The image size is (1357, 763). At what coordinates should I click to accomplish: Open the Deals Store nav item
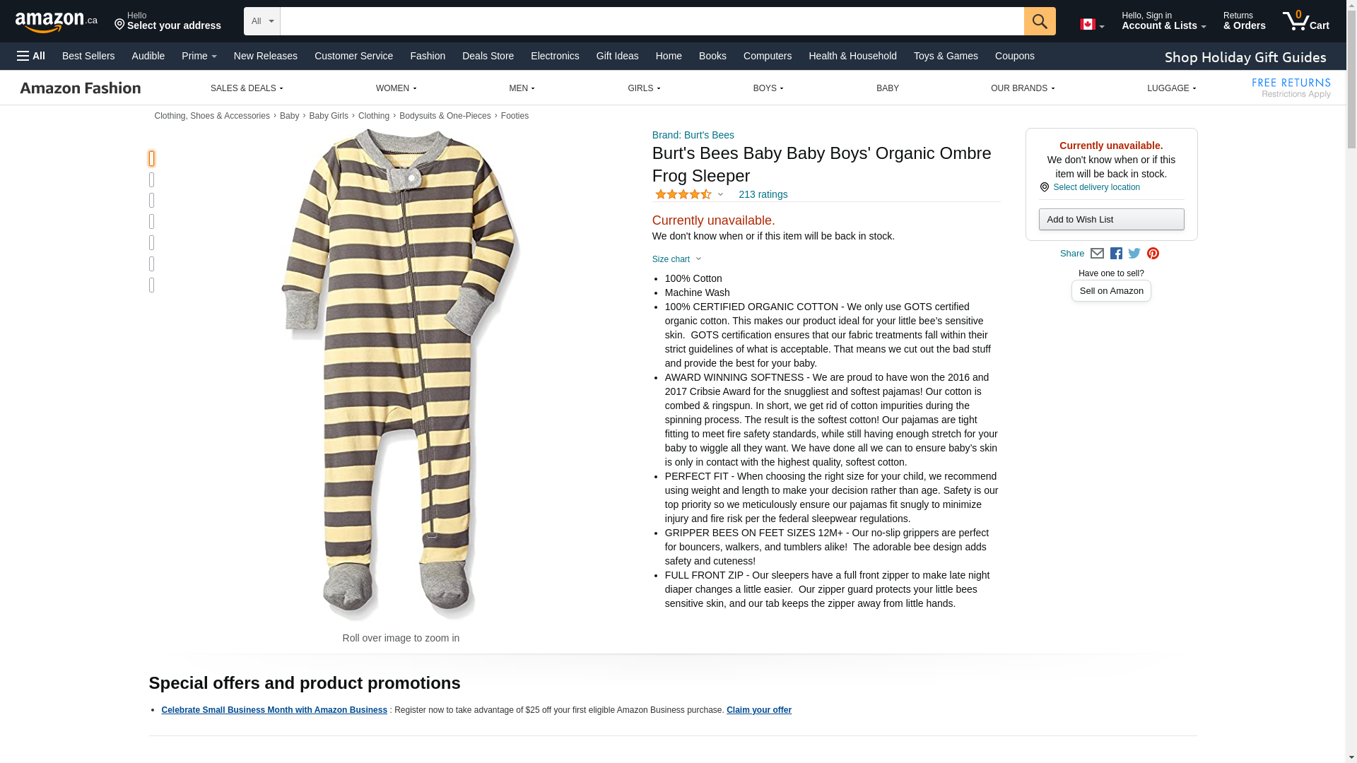coord(488,56)
